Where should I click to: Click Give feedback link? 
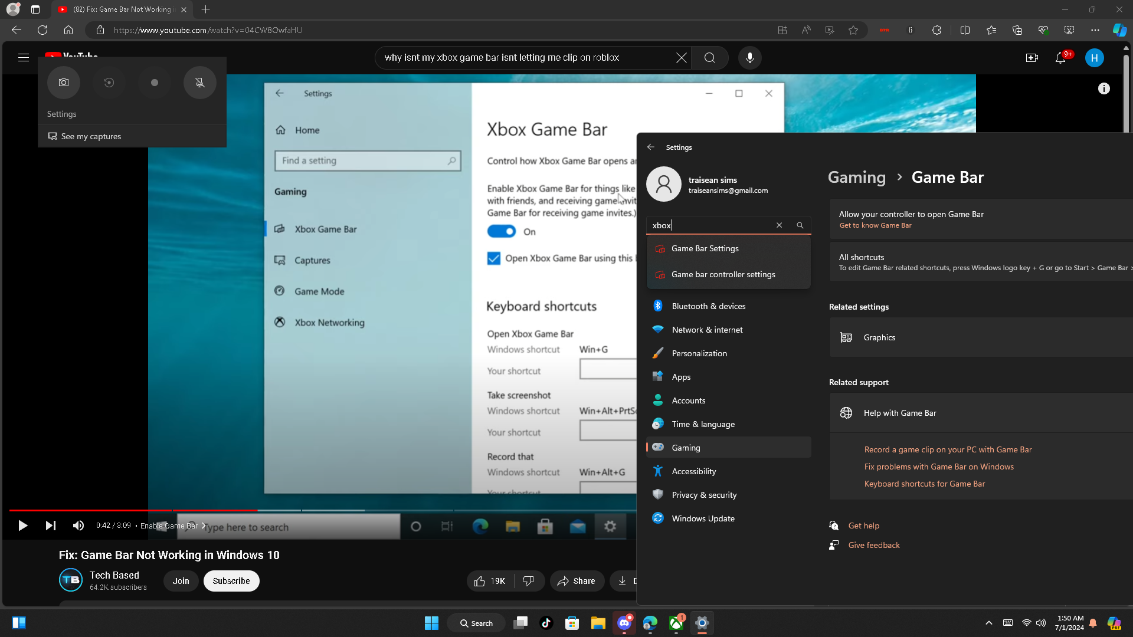point(874,545)
